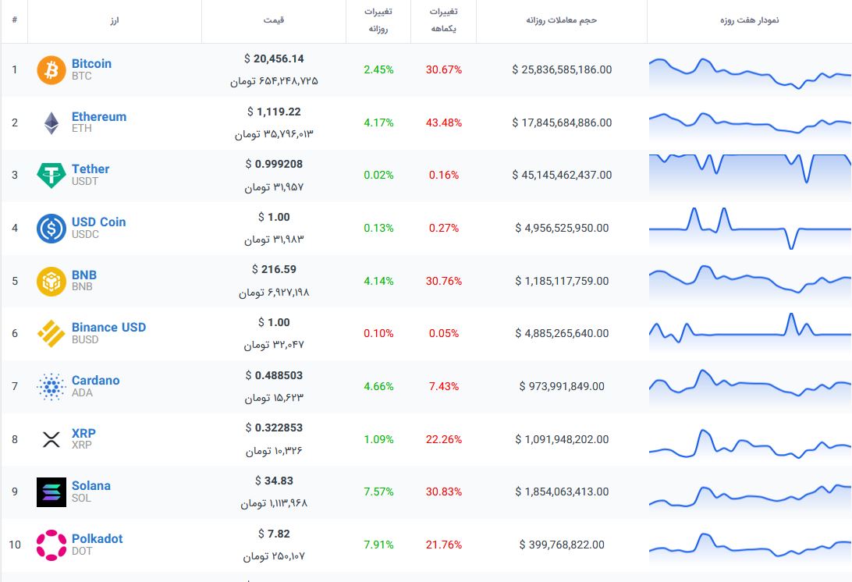Viewport: 852px width, 582px height.
Task: Sort by the قیمت column header
Action: point(274,20)
